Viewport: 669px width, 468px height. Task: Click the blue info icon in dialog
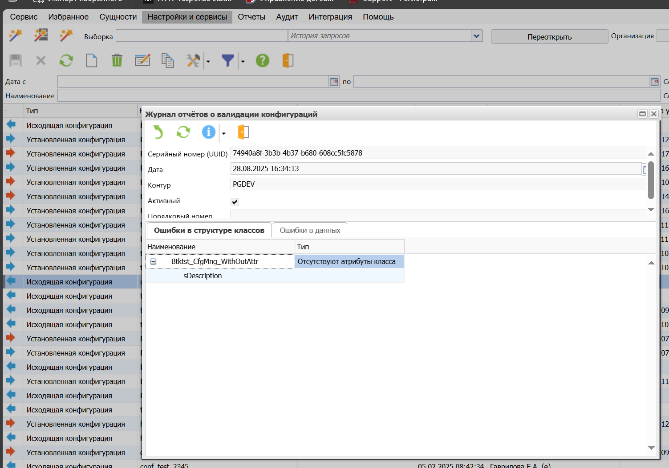[x=208, y=132]
